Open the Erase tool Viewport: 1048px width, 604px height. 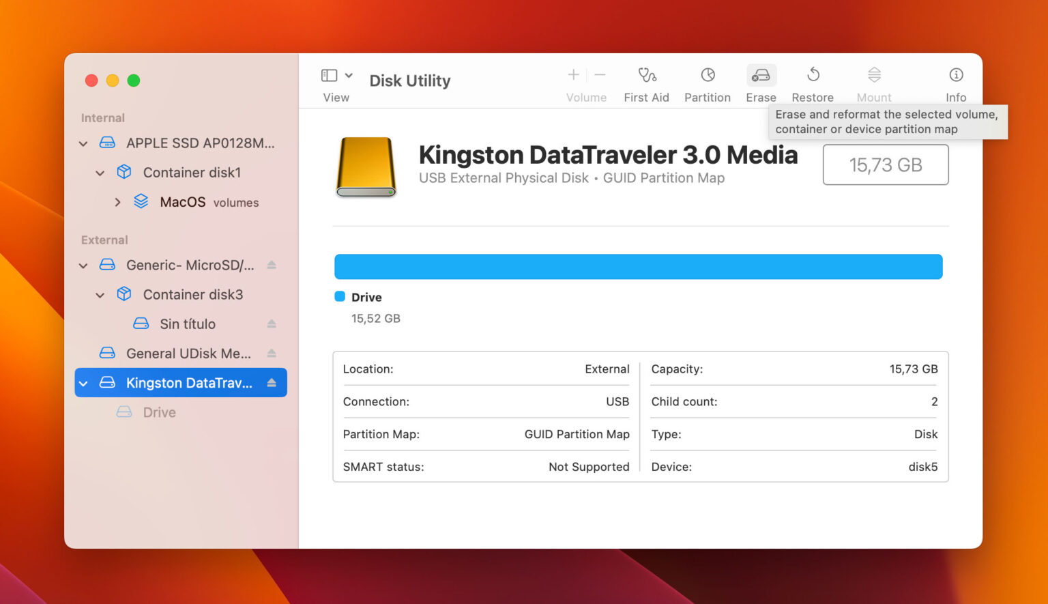tap(760, 81)
